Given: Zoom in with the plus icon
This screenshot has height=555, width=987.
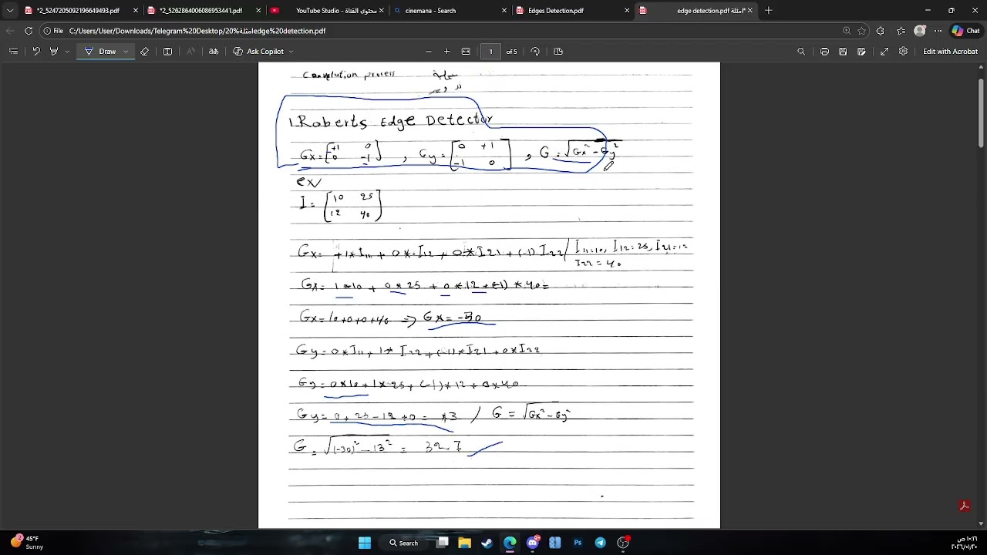Looking at the screenshot, I should click(446, 52).
